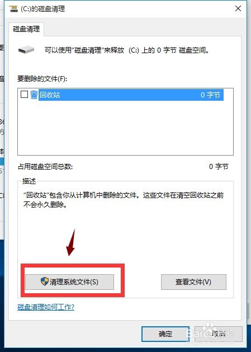Click the 0 字节 size in 回收站 row
Viewport: 251px width, 352px height.
[210, 95]
